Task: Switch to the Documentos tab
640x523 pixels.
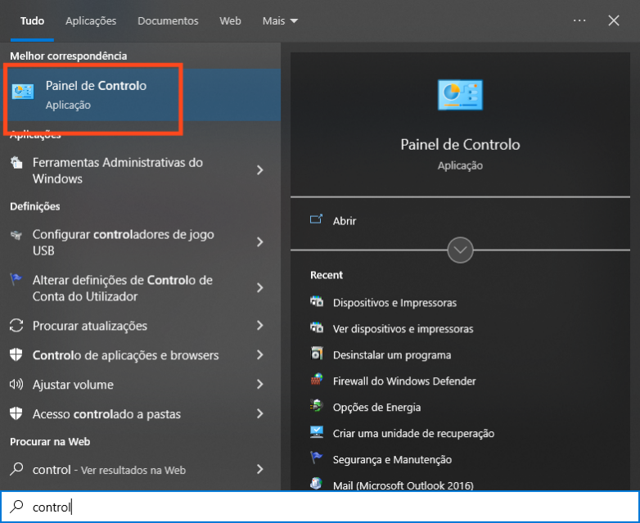Action: pos(168,20)
